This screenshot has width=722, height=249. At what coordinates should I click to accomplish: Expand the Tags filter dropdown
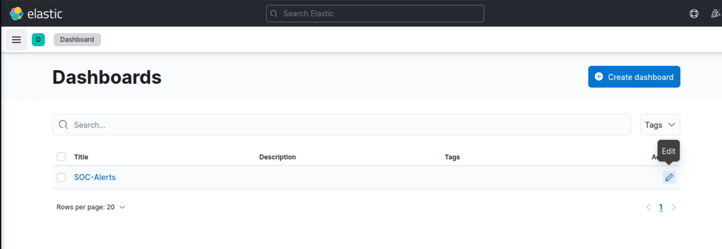tap(660, 125)
